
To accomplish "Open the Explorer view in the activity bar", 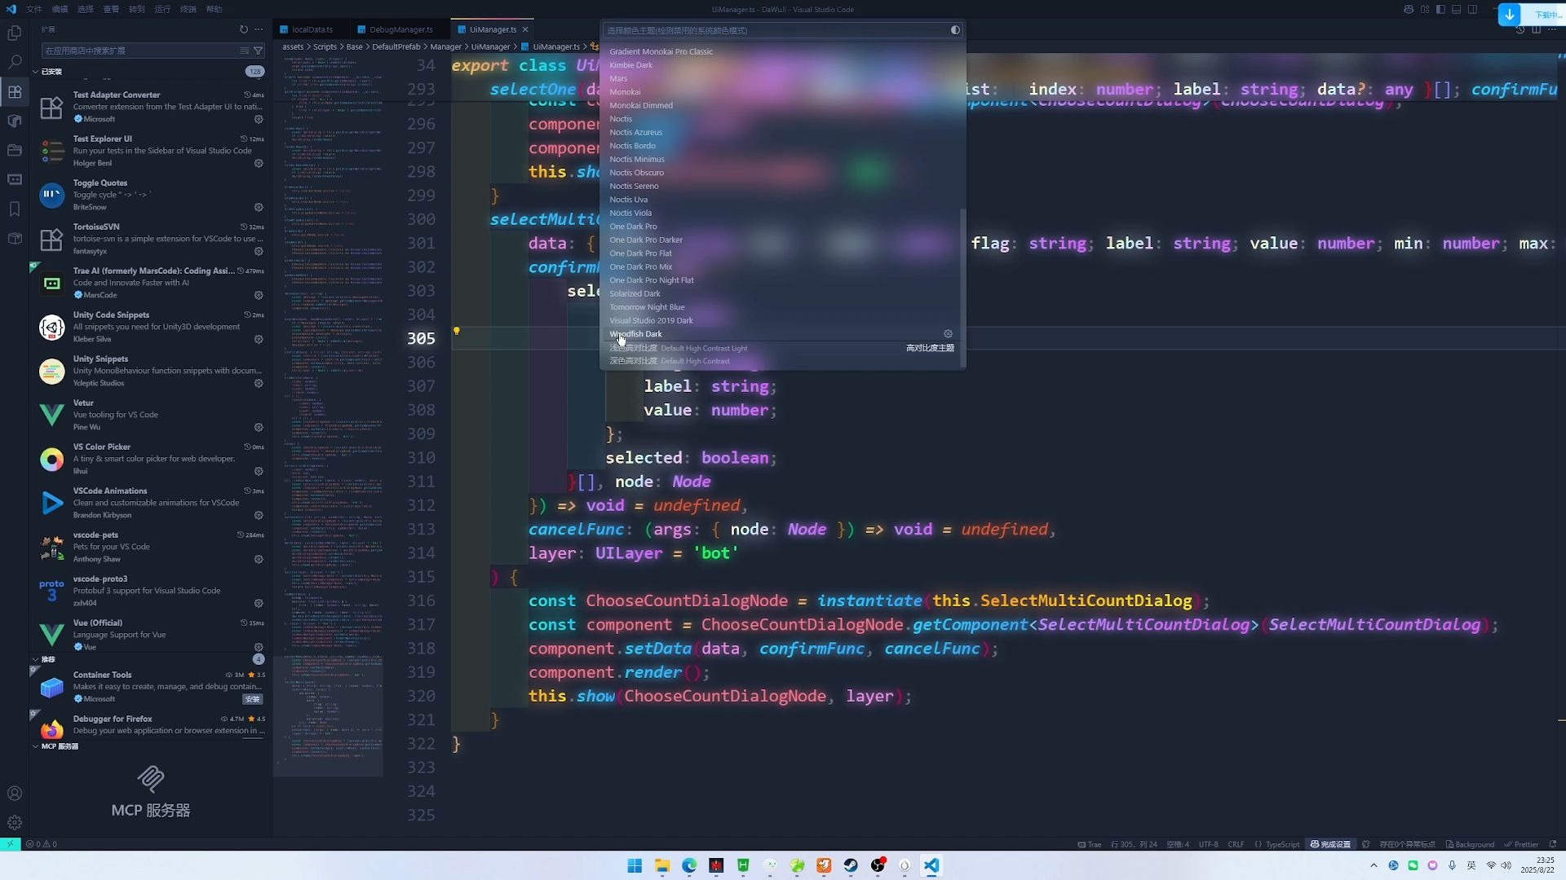I will tap(15, 33).
